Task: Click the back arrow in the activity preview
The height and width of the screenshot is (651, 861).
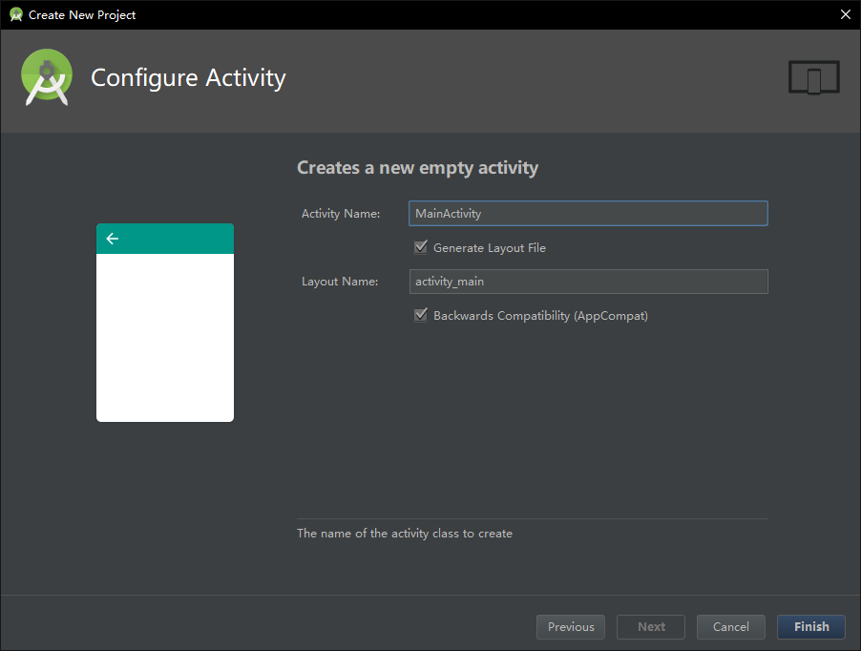Action: (x=112, y=239)
